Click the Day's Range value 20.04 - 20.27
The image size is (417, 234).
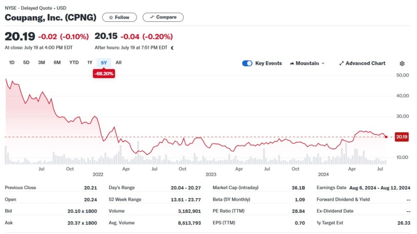(x=186, y=188)
